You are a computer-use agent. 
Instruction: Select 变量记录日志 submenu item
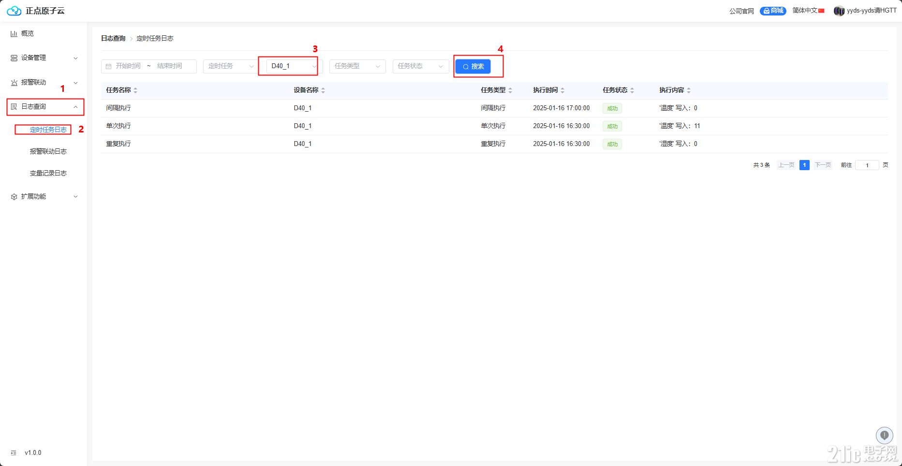pos(48,173)
